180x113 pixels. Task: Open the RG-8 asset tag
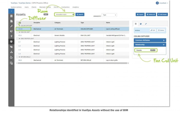20,60
